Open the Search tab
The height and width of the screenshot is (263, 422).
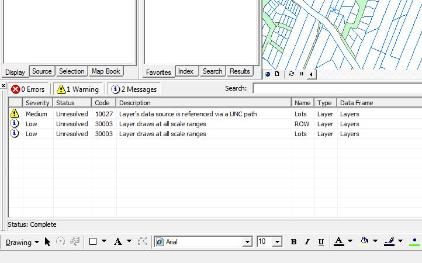click(x=213, y=71)
